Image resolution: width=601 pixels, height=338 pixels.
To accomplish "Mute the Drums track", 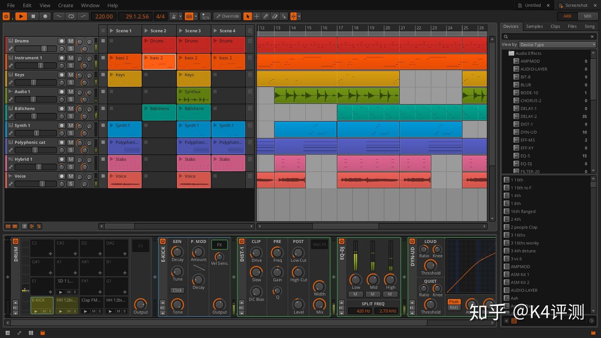I will point(71,41).
